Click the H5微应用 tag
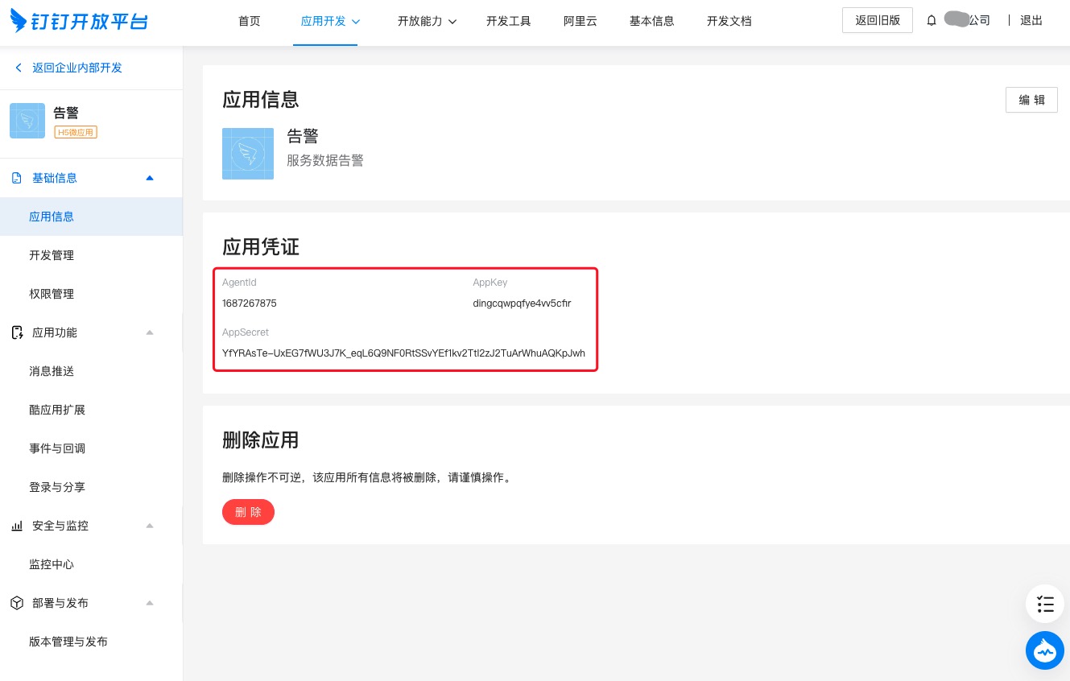1070x681 pixels. click(x=76, y=132)
